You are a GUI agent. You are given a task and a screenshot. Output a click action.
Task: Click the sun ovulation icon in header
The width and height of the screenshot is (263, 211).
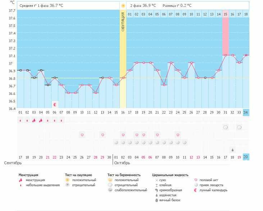tap(123, 6)
